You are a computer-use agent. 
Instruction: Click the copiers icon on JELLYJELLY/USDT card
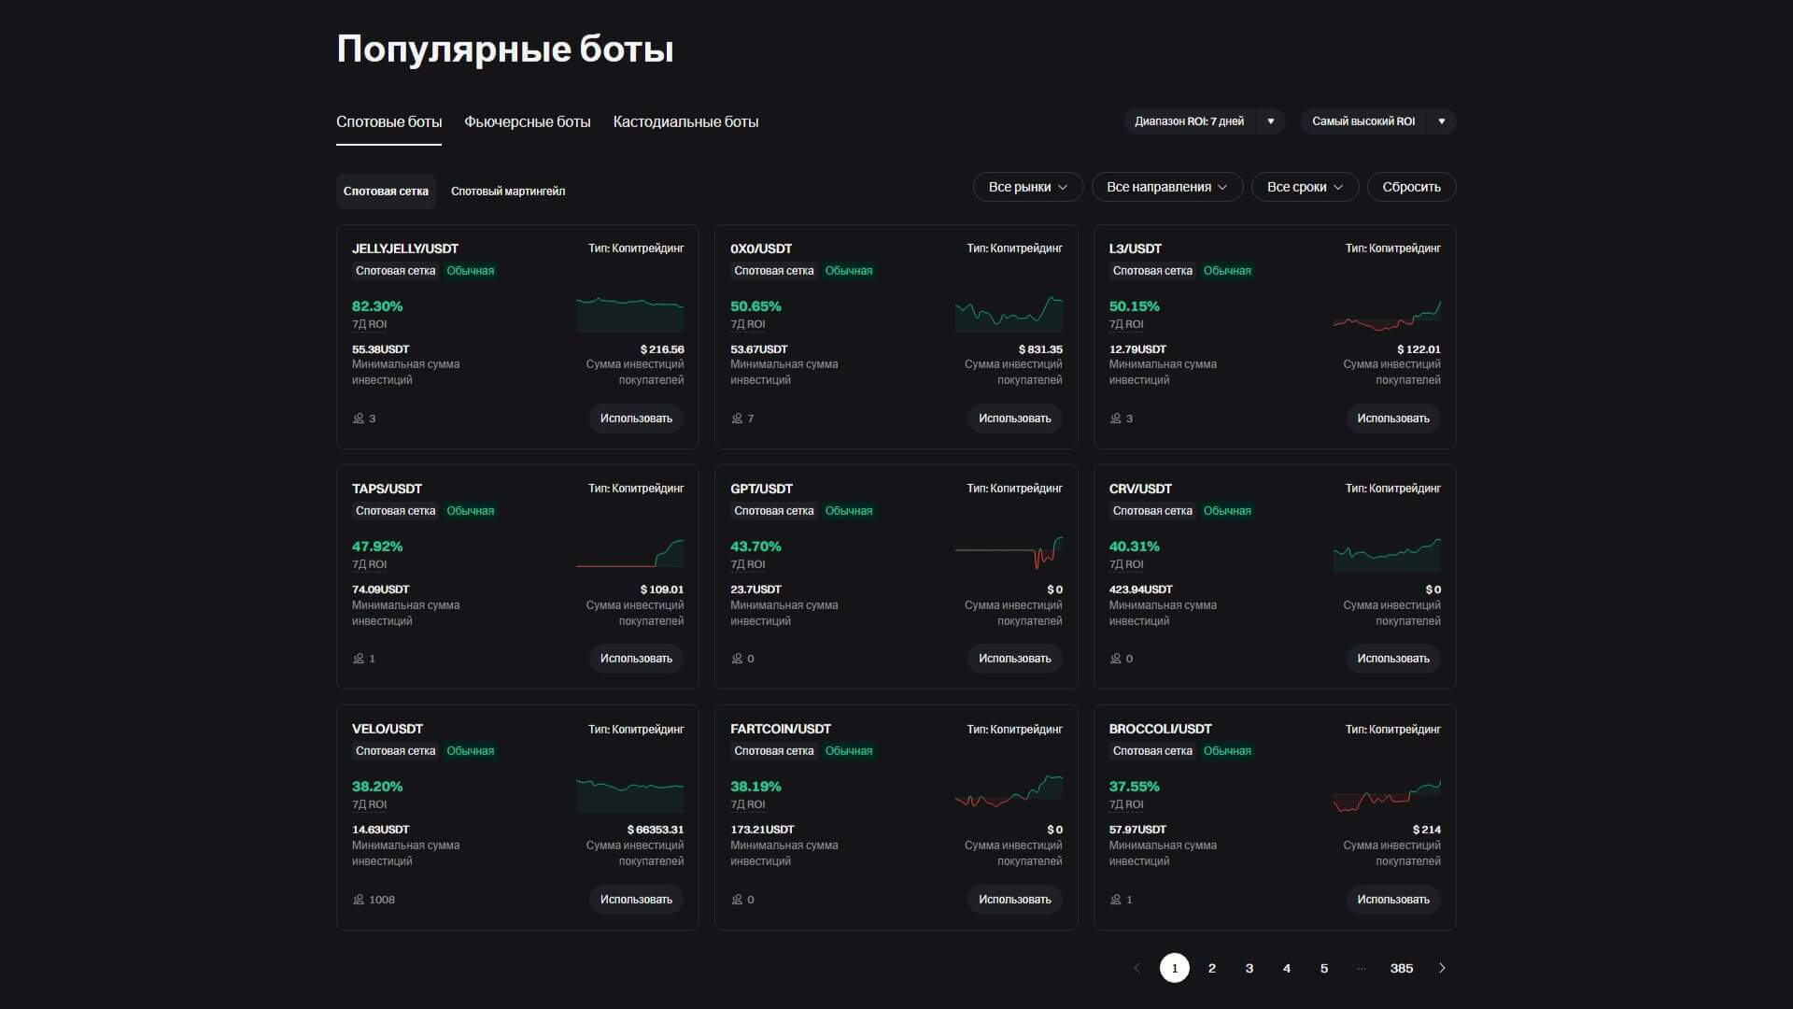(359, 419)
